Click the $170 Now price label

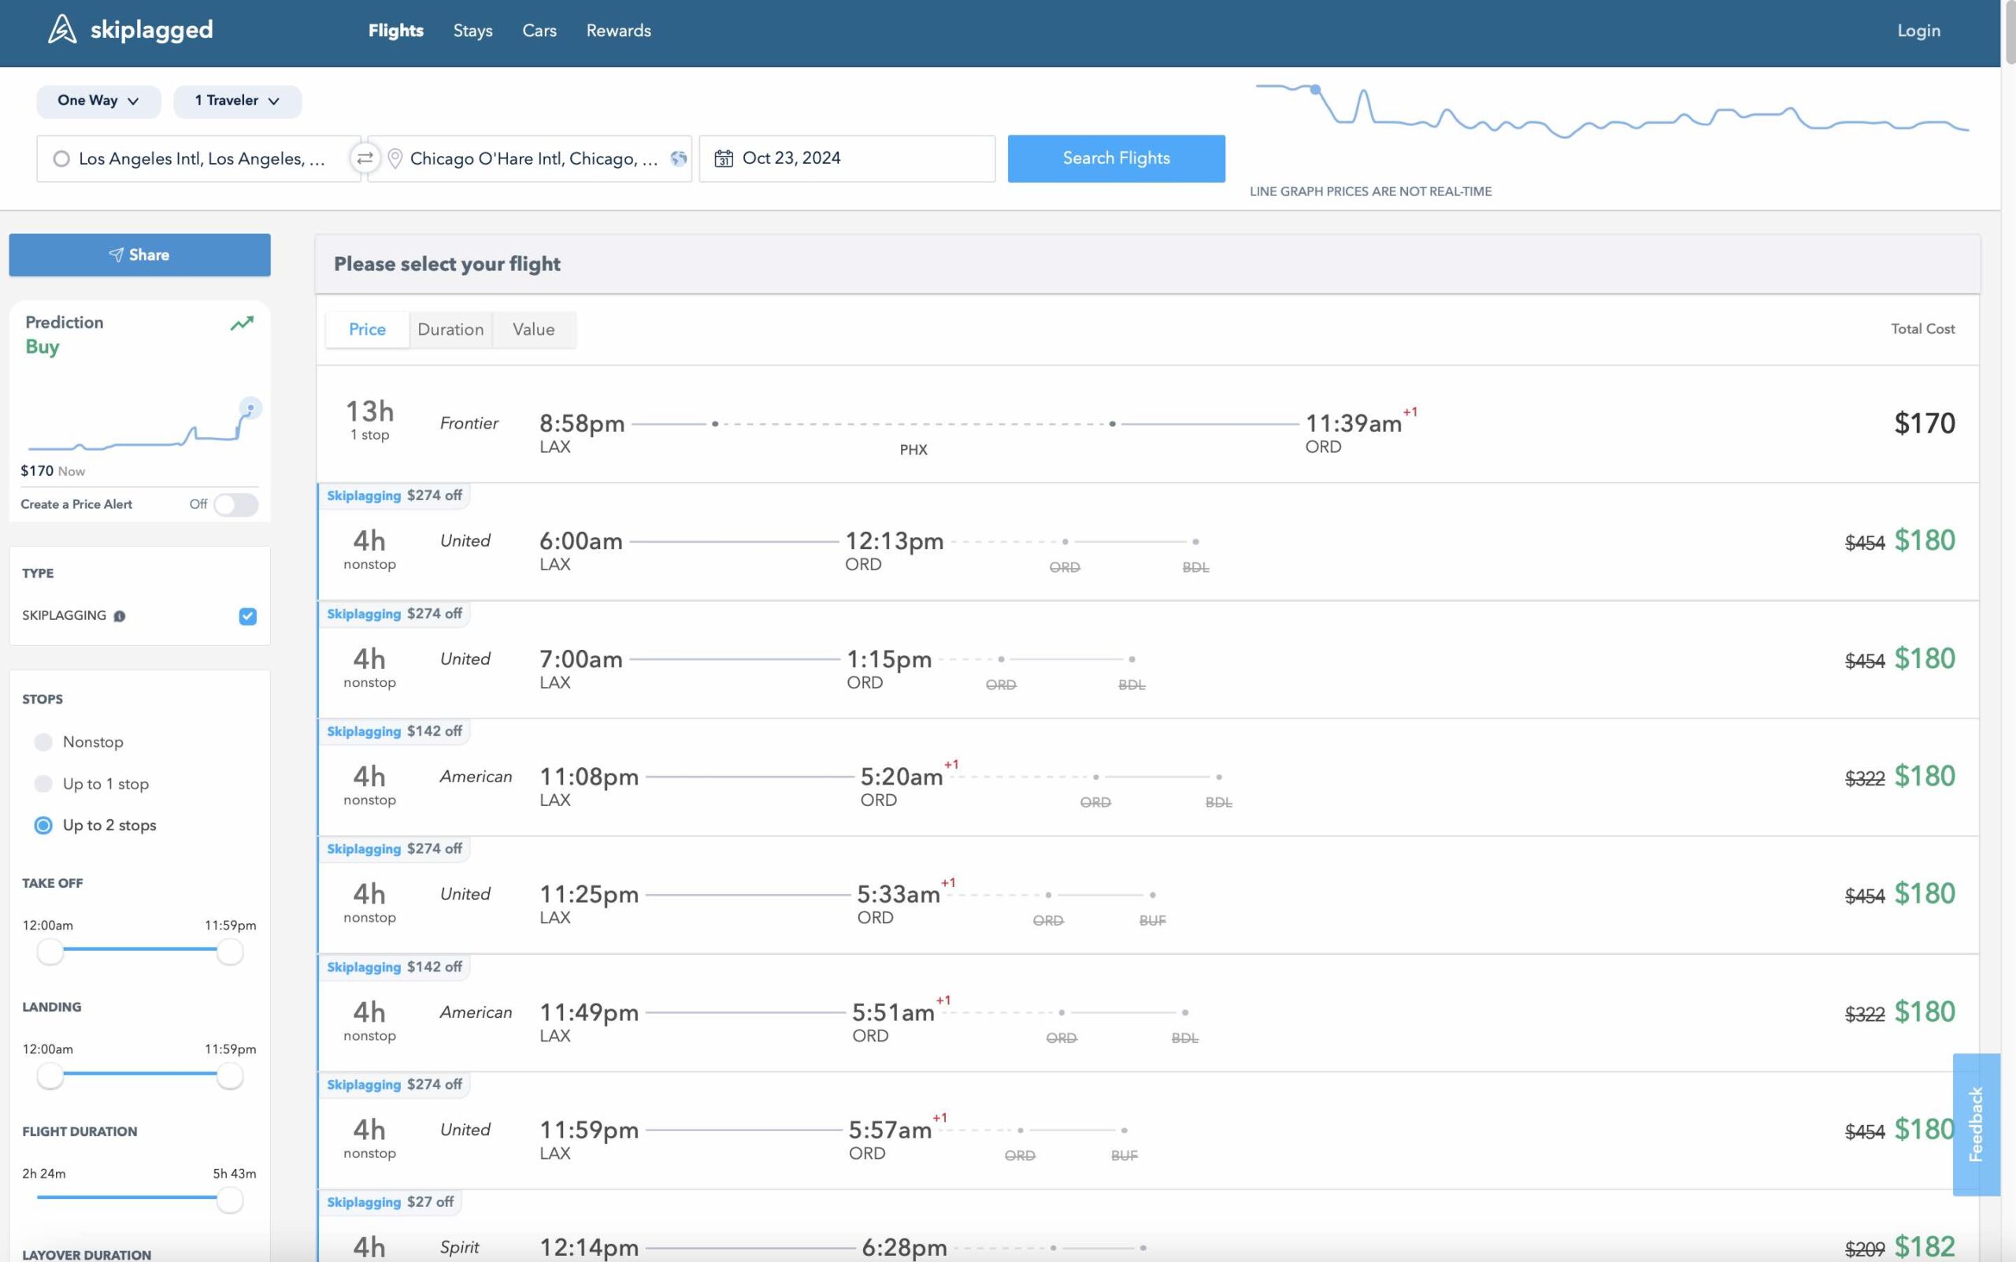53,471
